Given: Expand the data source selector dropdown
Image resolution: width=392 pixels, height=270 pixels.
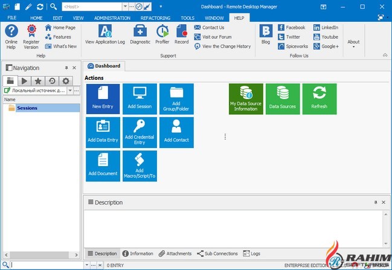Looking at the screenshot, I should (70, 91).
